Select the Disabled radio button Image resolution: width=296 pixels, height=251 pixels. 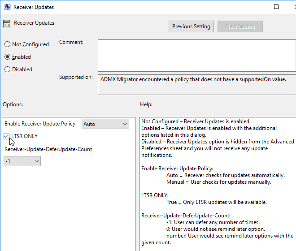7,69
